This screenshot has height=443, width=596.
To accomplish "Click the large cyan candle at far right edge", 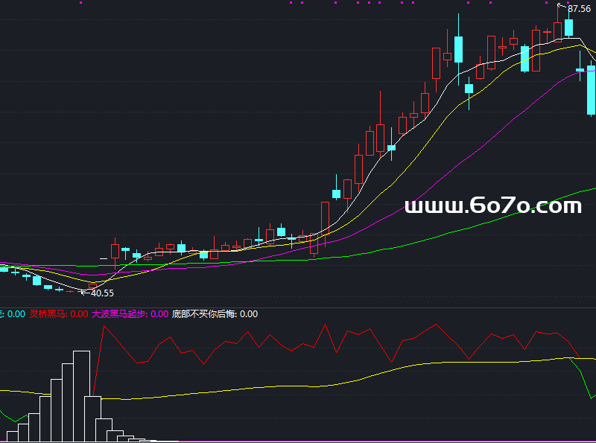I will pyautogui.click(x=591, y=89).
